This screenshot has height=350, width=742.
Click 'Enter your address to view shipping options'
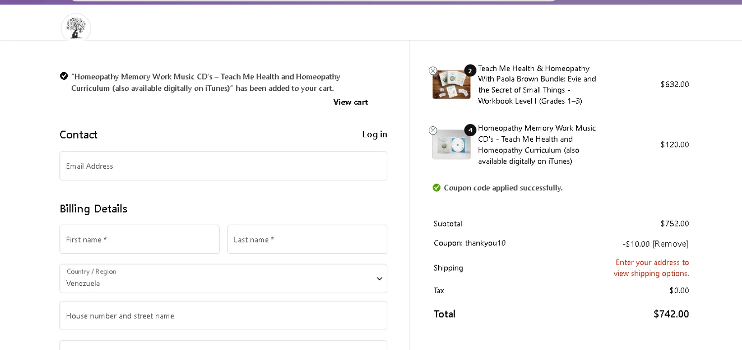point(651,268)
